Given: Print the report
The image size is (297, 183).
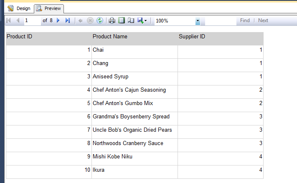Looking at the screenshot, I should pyautogui.click(x=112, y=20).
